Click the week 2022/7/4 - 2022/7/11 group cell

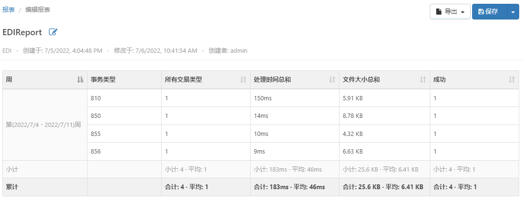[43, 125]
